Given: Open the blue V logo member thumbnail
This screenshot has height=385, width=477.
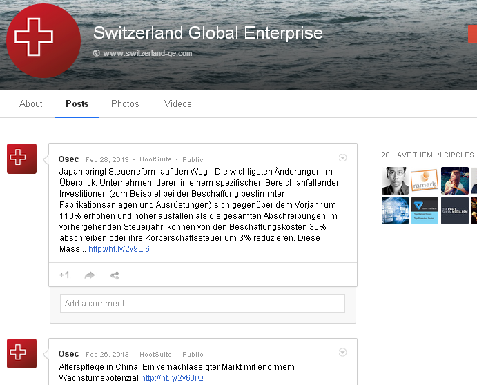Looking at the screenshot, I should pyautogui.click(x=425, y=210).
